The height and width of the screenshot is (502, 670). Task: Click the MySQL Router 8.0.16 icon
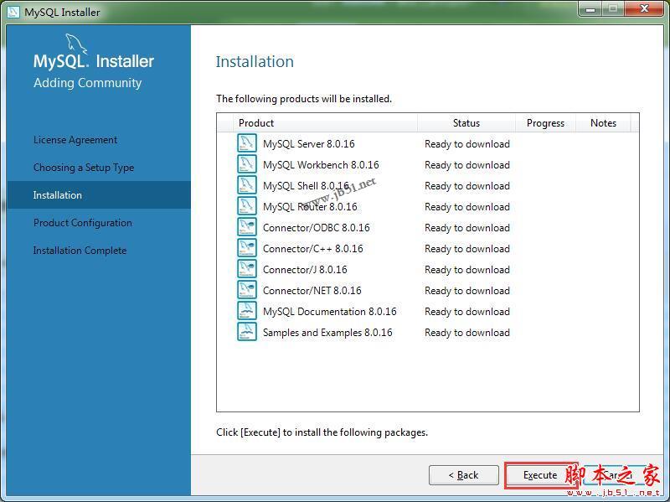pos(246,206)
